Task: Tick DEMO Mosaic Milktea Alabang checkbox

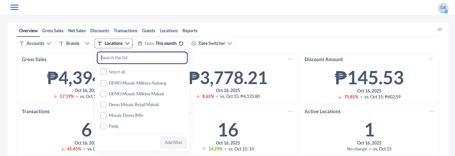Action: tap(104, 83)
